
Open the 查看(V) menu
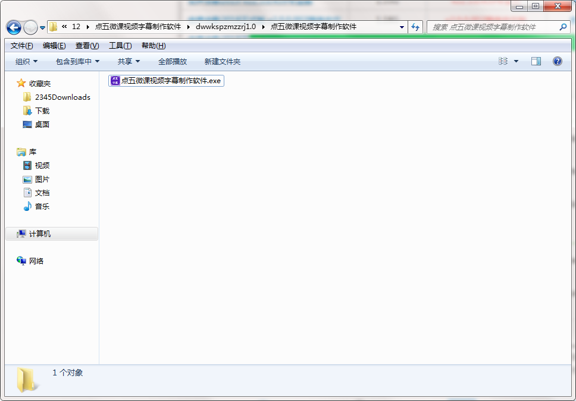pos(87,46)
